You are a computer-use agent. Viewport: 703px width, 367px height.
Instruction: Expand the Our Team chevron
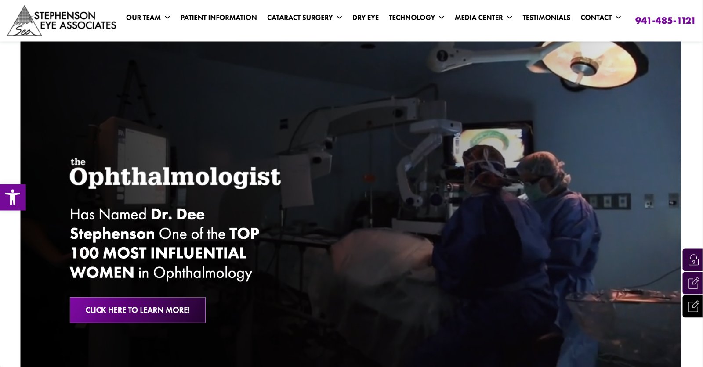167,18
